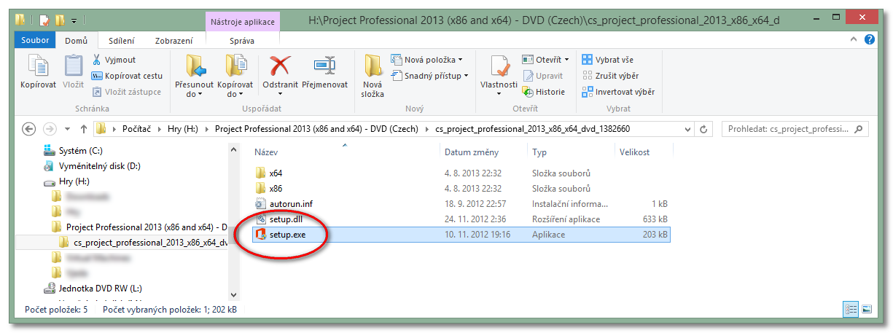Open the Soubor menu tab
Screen dimensions: 893x333
tap(35, 41)
